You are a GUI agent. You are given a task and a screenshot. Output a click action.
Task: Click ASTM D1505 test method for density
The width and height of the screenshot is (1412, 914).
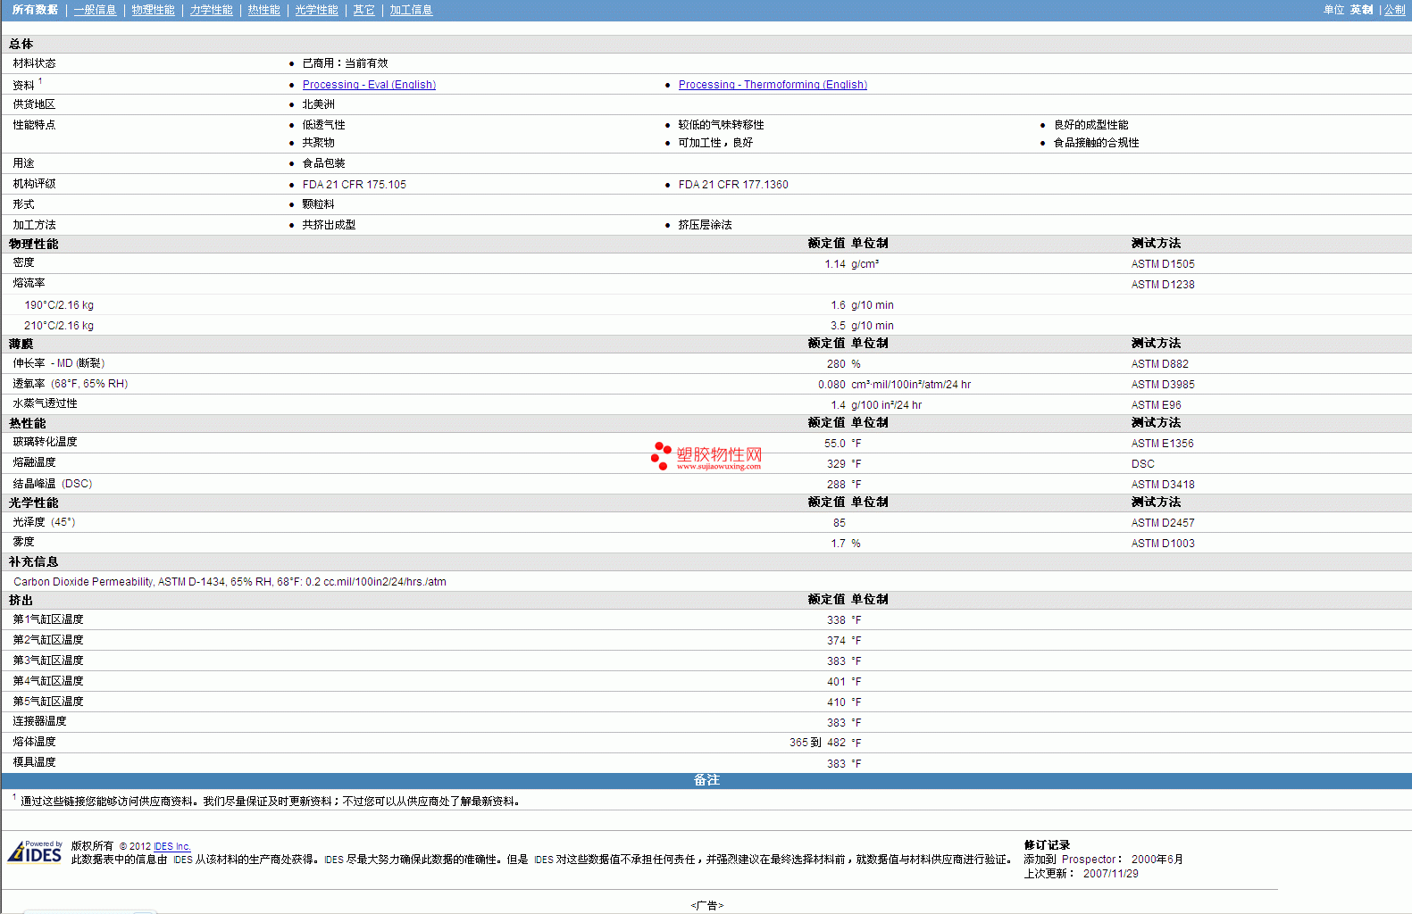tap(1162, 264)
